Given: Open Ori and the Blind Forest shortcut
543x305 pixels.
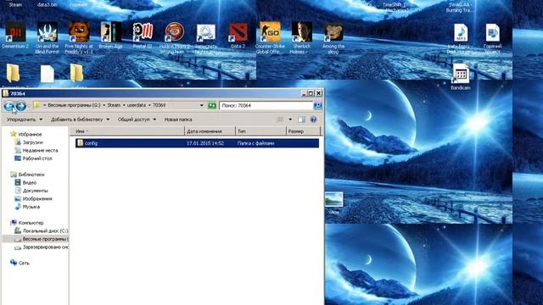Looking at the screenshot, I should coord(48,37).
